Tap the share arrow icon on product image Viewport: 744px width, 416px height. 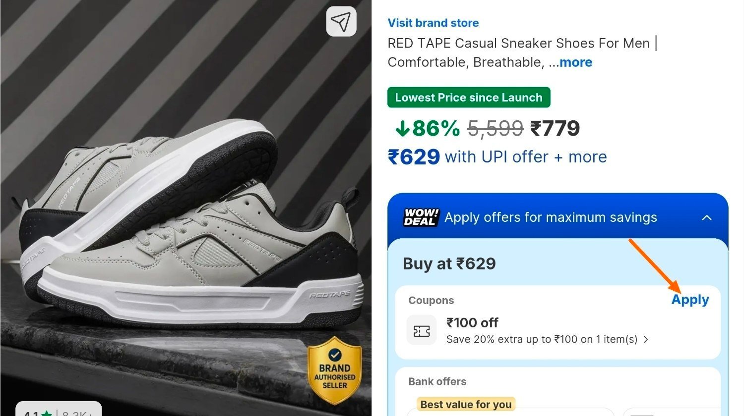click(x=341, y=21)
